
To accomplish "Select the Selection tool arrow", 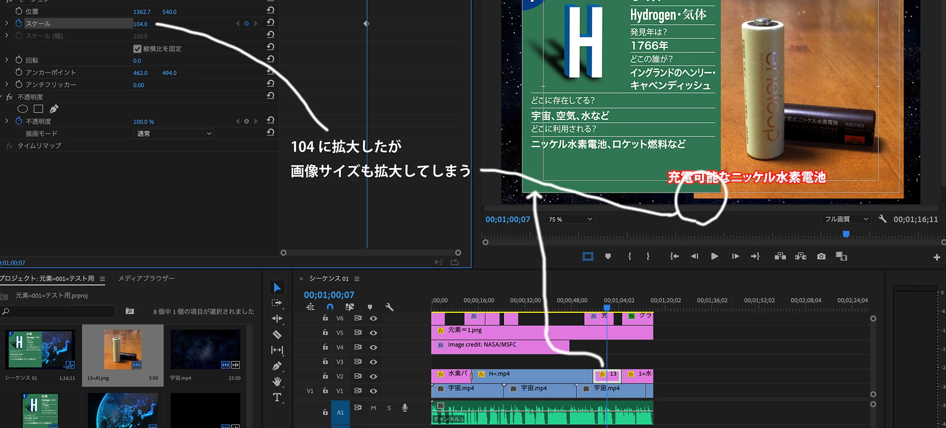I will coord(277,287).
